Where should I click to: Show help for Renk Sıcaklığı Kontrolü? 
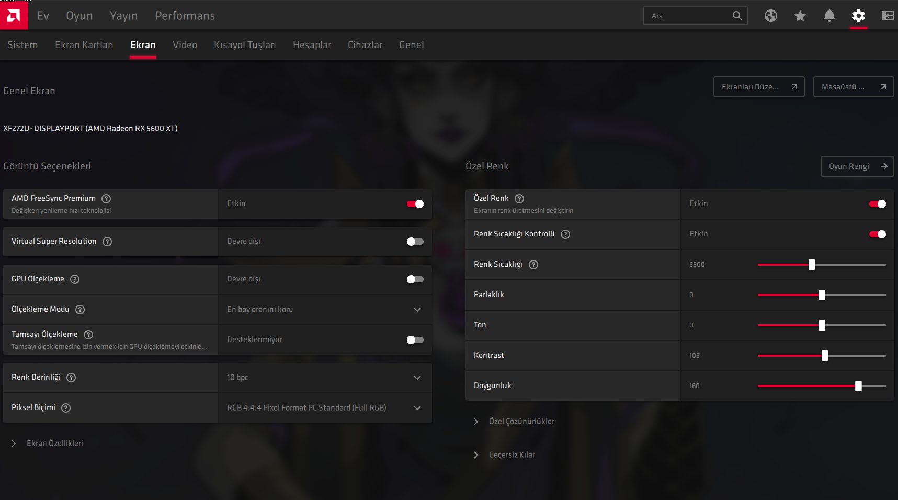tap(565, 234)
